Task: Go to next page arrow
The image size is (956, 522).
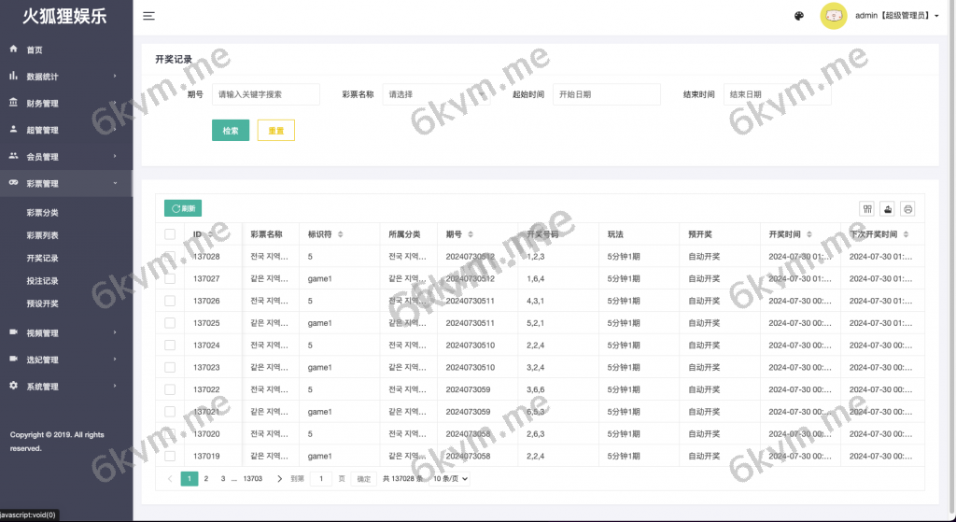Action: point(279,479)
